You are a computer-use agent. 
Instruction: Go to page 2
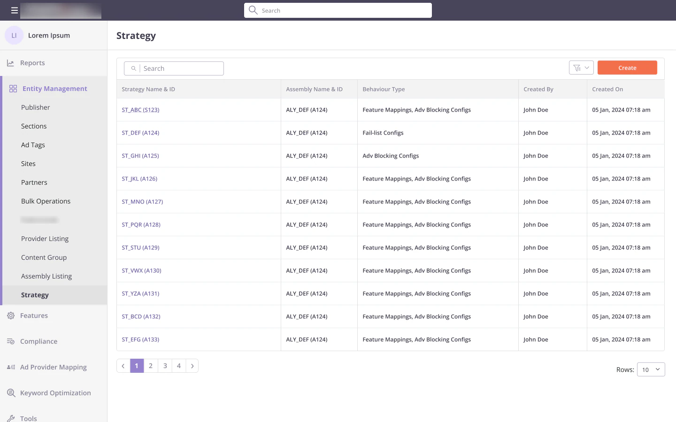[151, 366]
